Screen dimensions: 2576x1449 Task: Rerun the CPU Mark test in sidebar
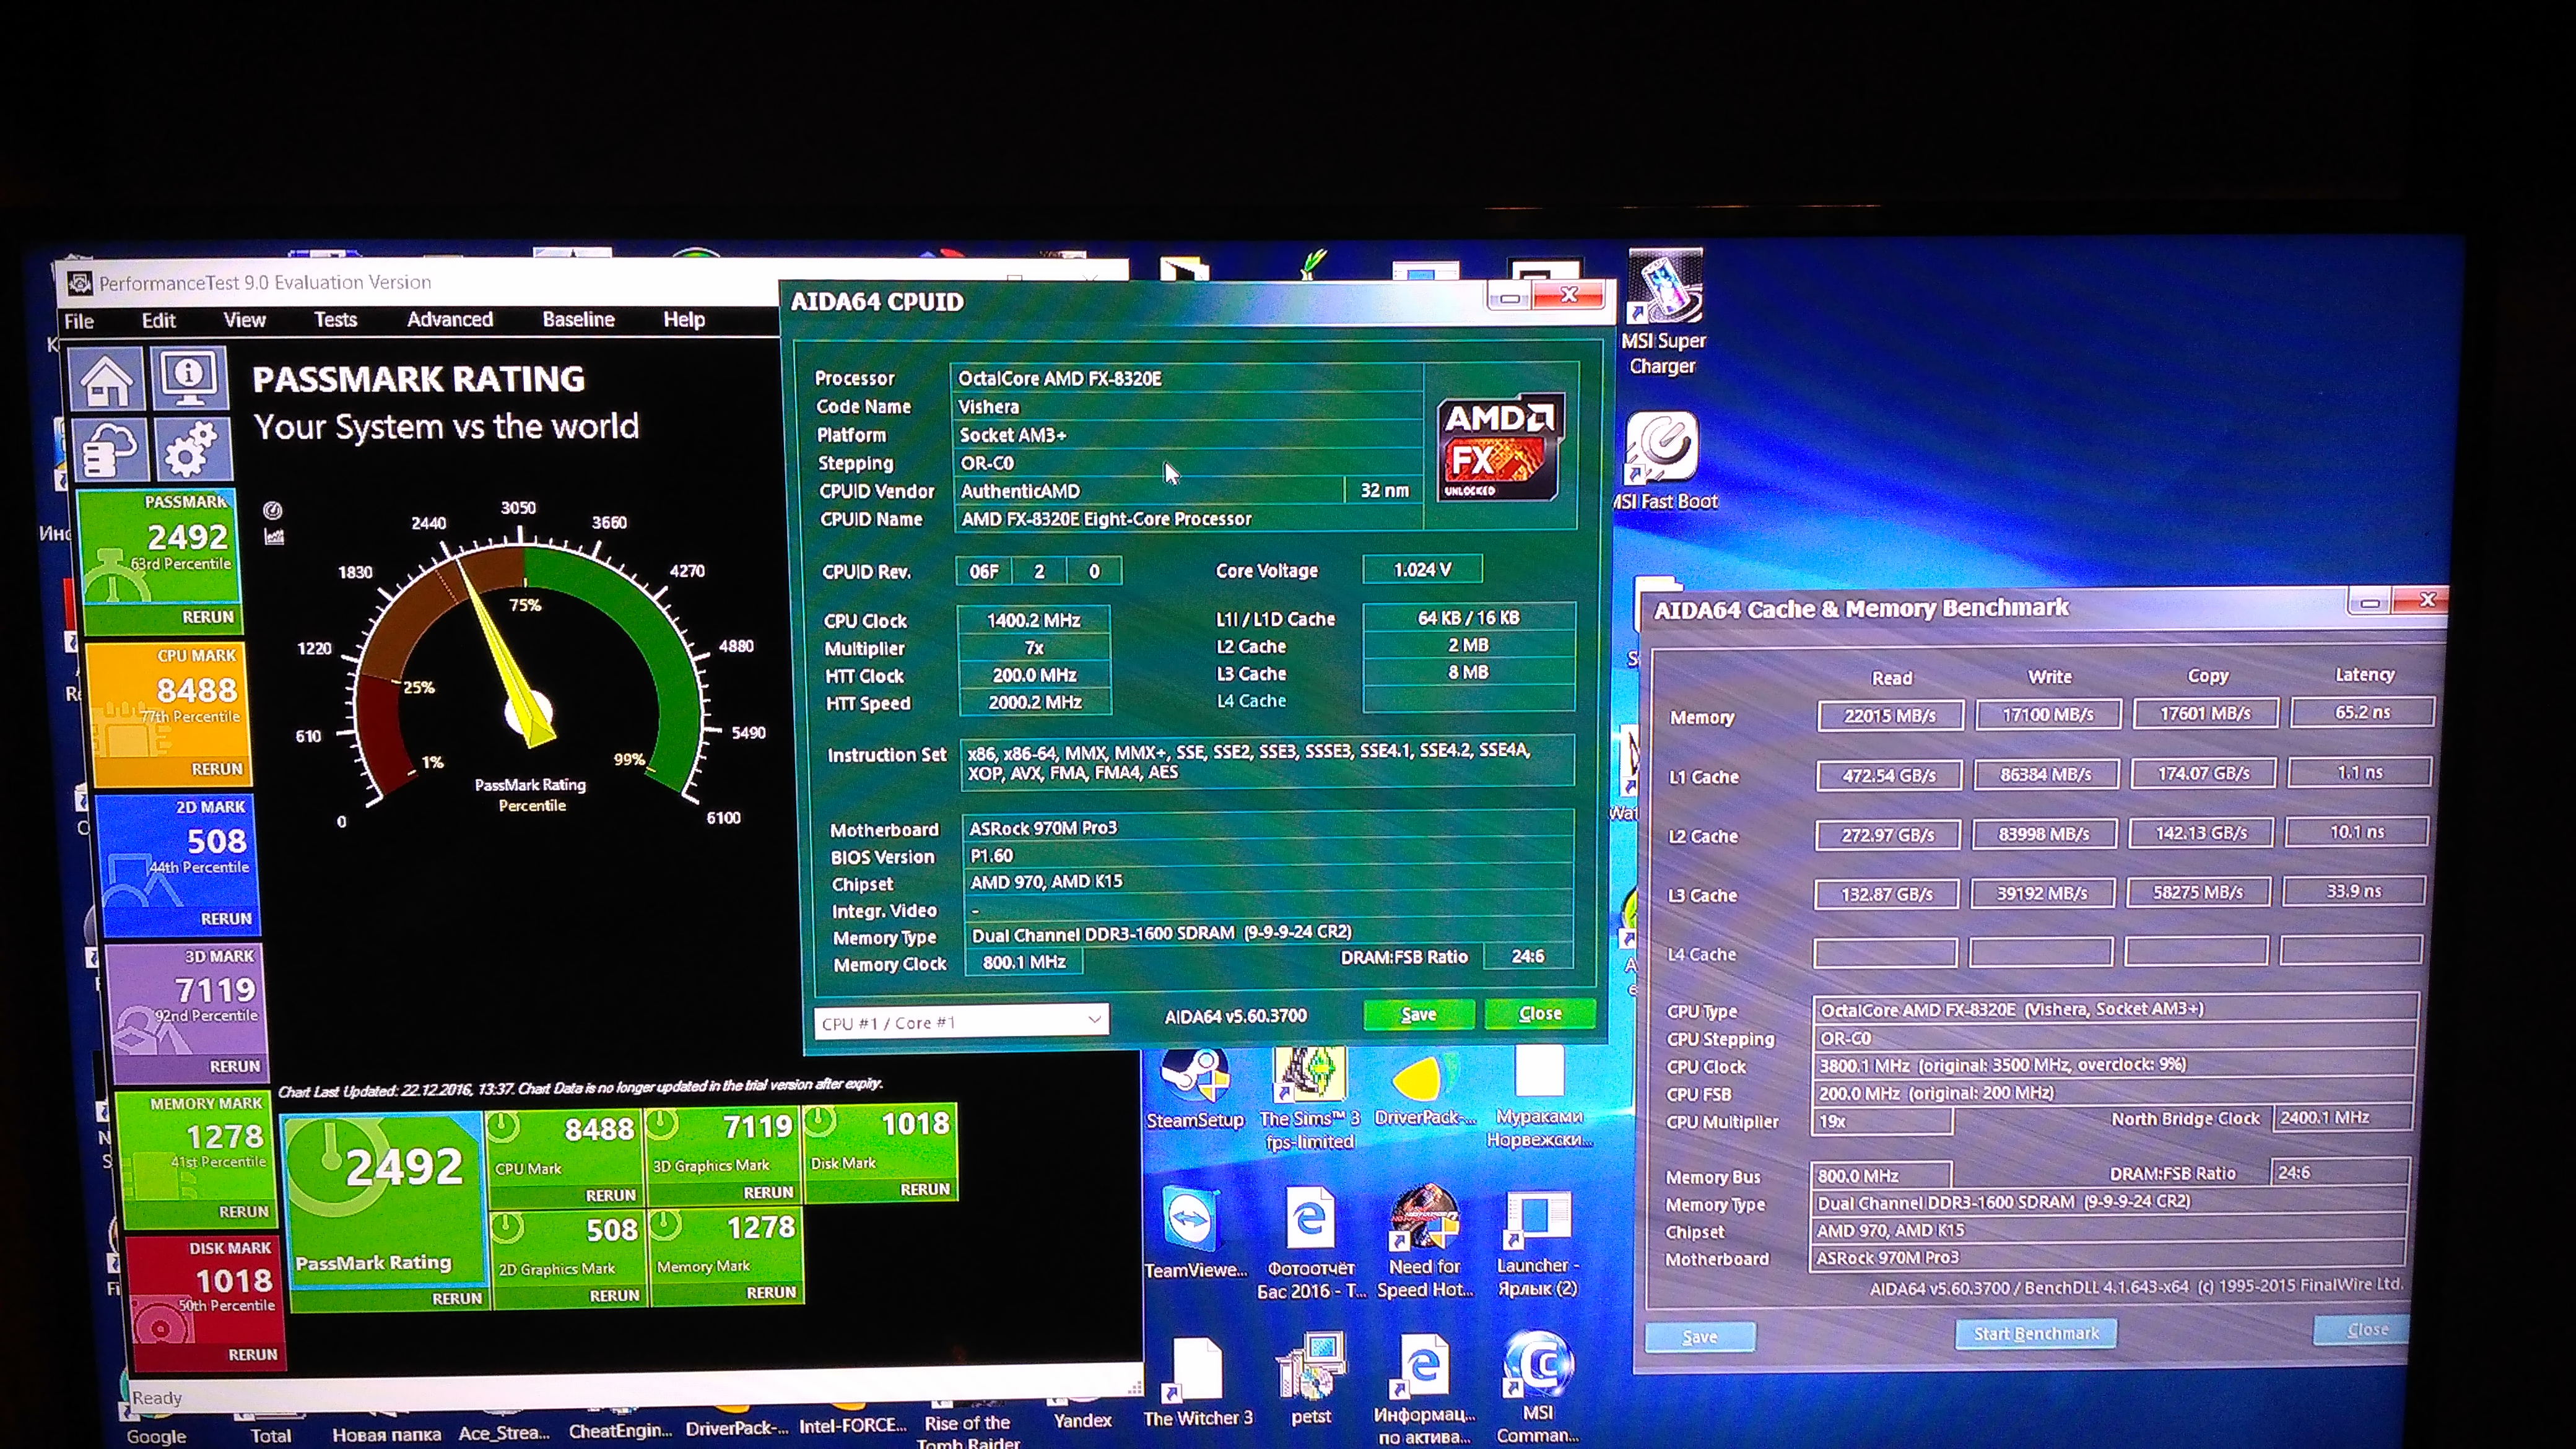216,769
